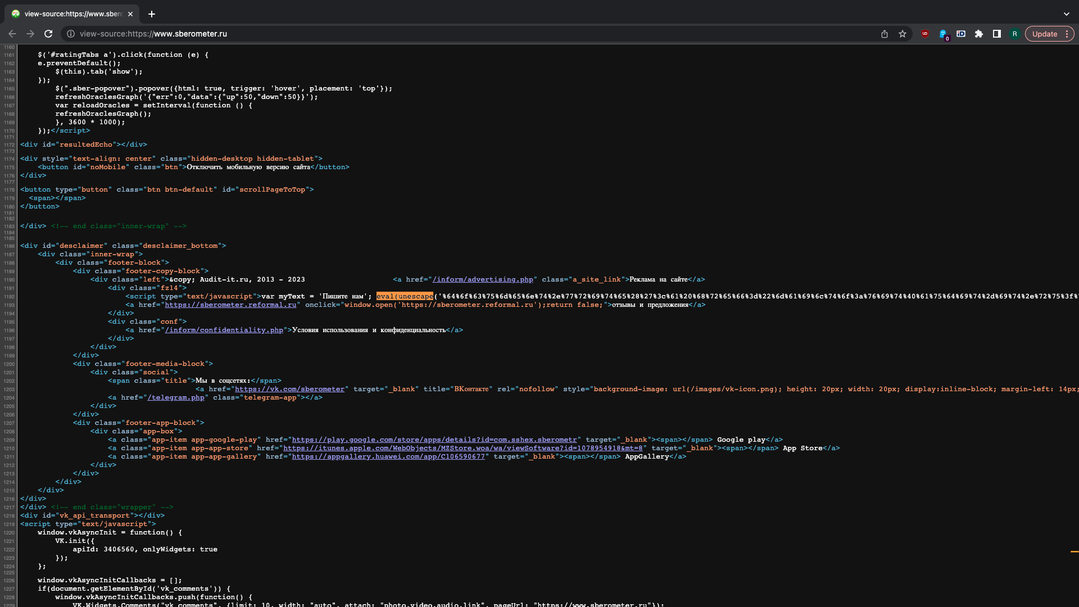Screen dimensions: 1079x607
Task: Click 'e.preventDefault();' source line
Action: [79, 63]
